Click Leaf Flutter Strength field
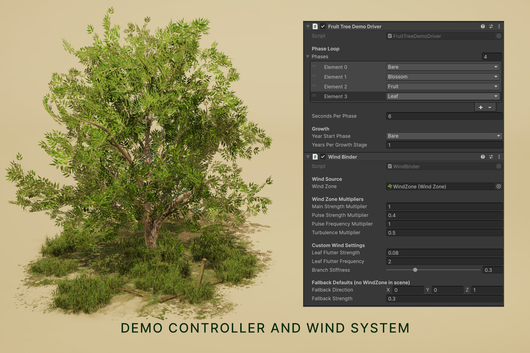Viewport: 530px width, 353px height. (444, 253)
